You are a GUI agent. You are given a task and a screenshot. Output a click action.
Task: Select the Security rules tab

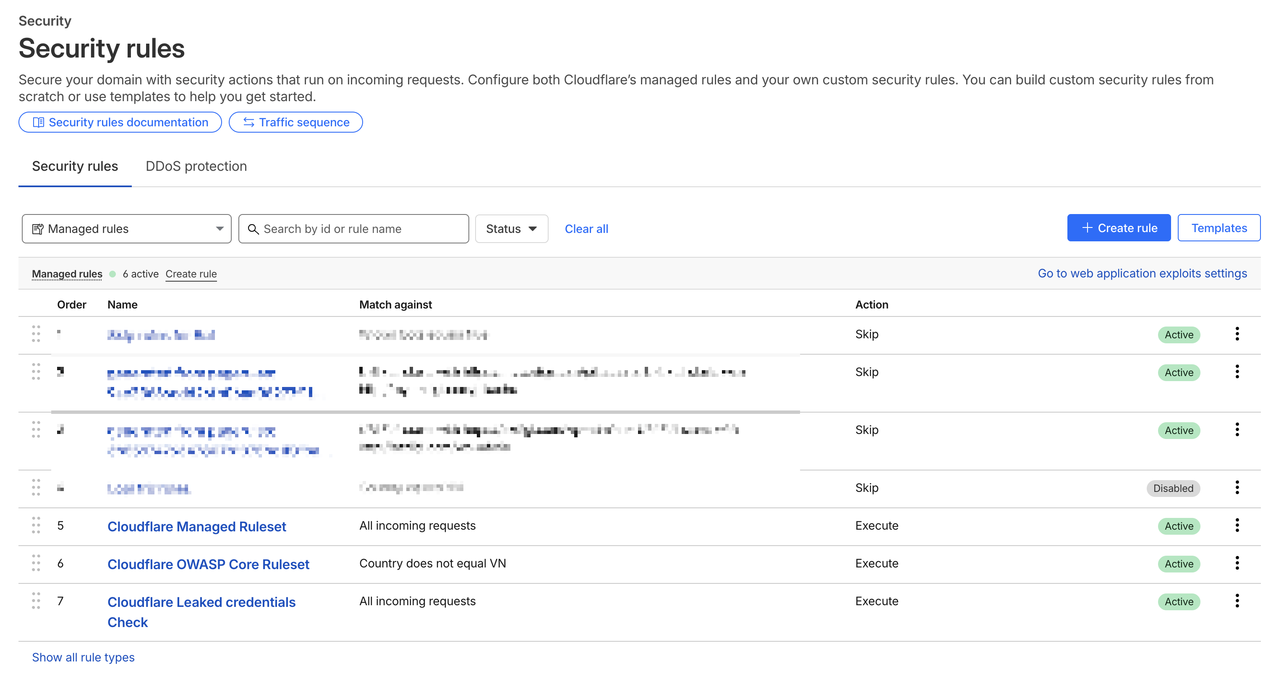[x=75, y=166]
